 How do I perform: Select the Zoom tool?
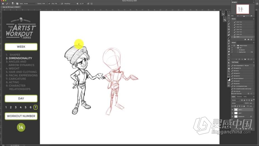229,71
